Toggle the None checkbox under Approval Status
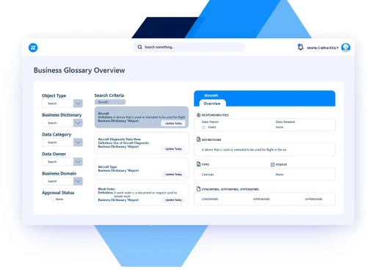Viewport: 367px width, 275px height. tap(52, 199)
